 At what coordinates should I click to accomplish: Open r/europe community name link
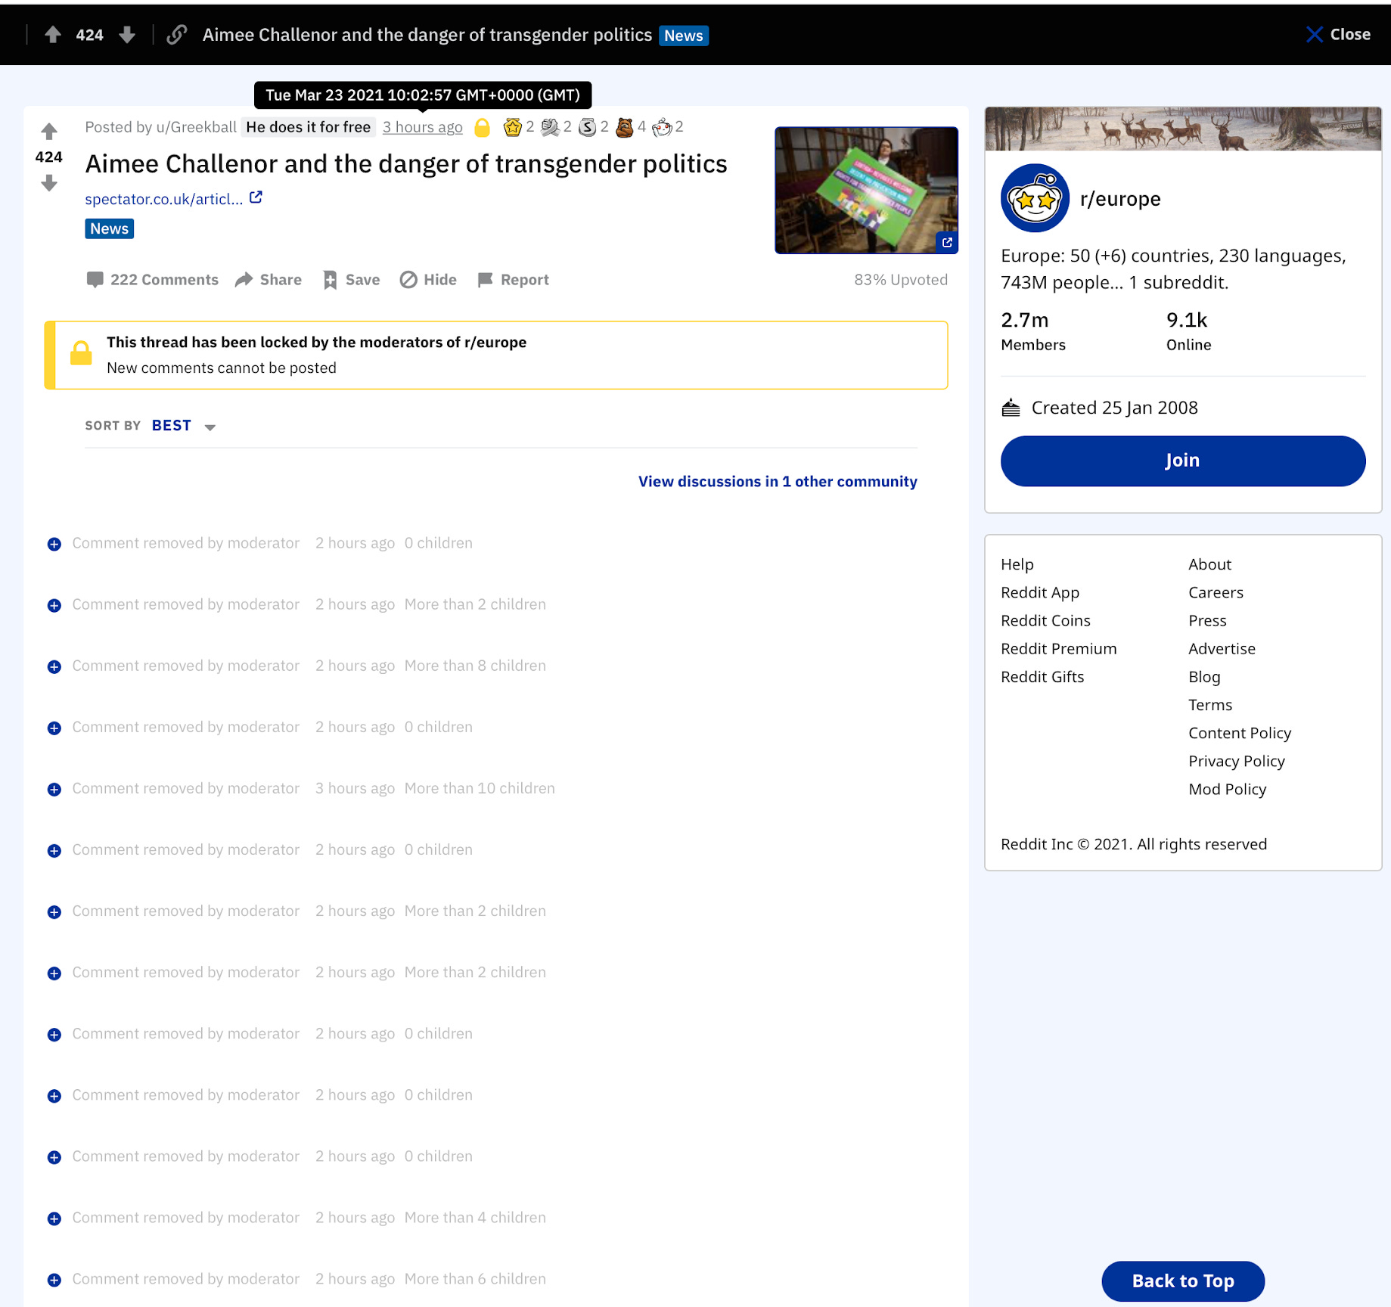click(x=1120, y=199)
